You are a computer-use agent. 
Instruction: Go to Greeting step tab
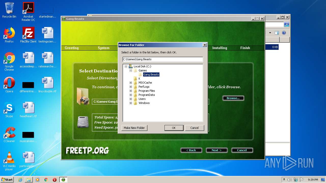[72, 48]
